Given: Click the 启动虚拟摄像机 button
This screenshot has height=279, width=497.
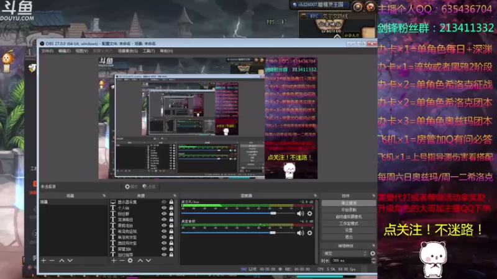Looking at the screenshot, I should pos(349,216).
